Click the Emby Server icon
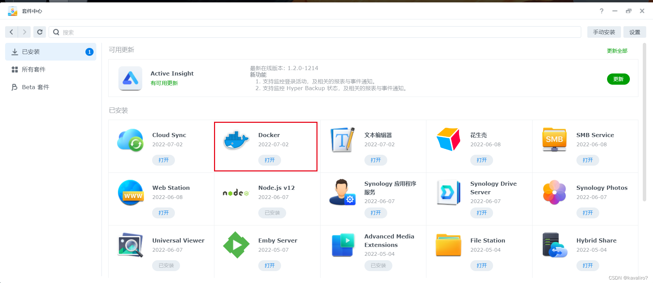The image size is (653, 283). click(236, 245)
